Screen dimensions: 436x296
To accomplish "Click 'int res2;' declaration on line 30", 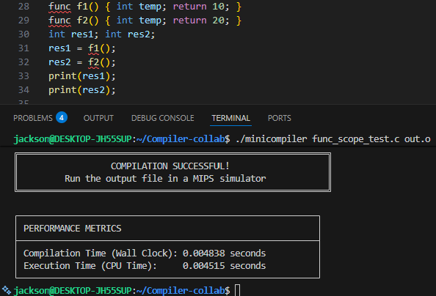I will click(x=130, y=34).
